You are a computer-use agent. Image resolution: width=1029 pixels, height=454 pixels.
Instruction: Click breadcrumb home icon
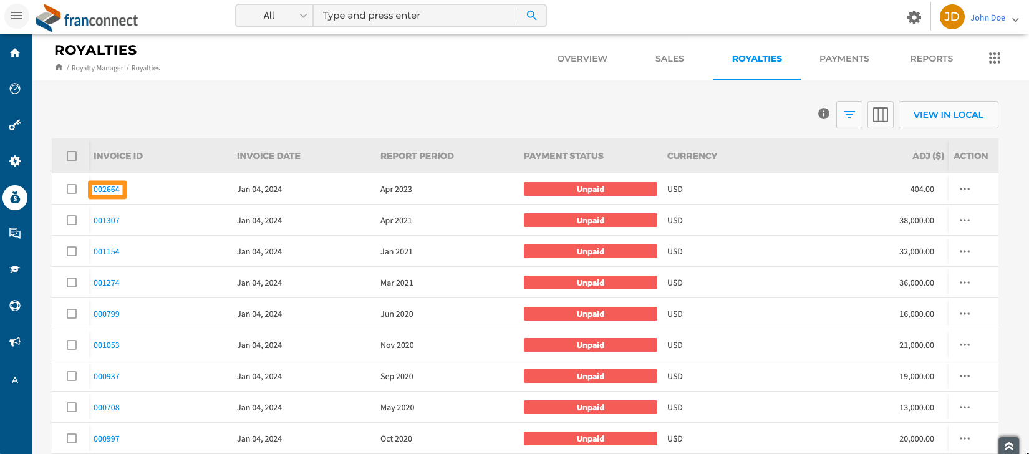click(x=59, y=67)
